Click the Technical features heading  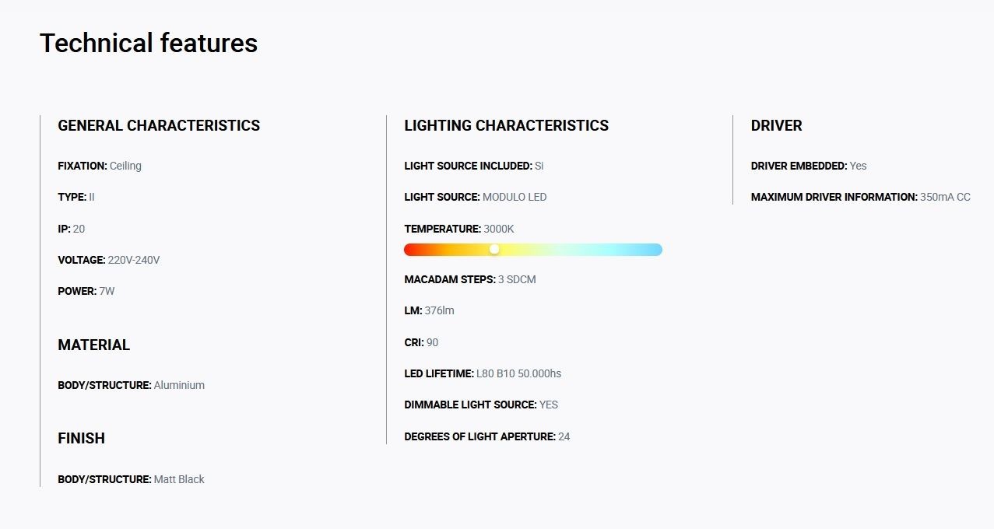click(x=149, y=43)
